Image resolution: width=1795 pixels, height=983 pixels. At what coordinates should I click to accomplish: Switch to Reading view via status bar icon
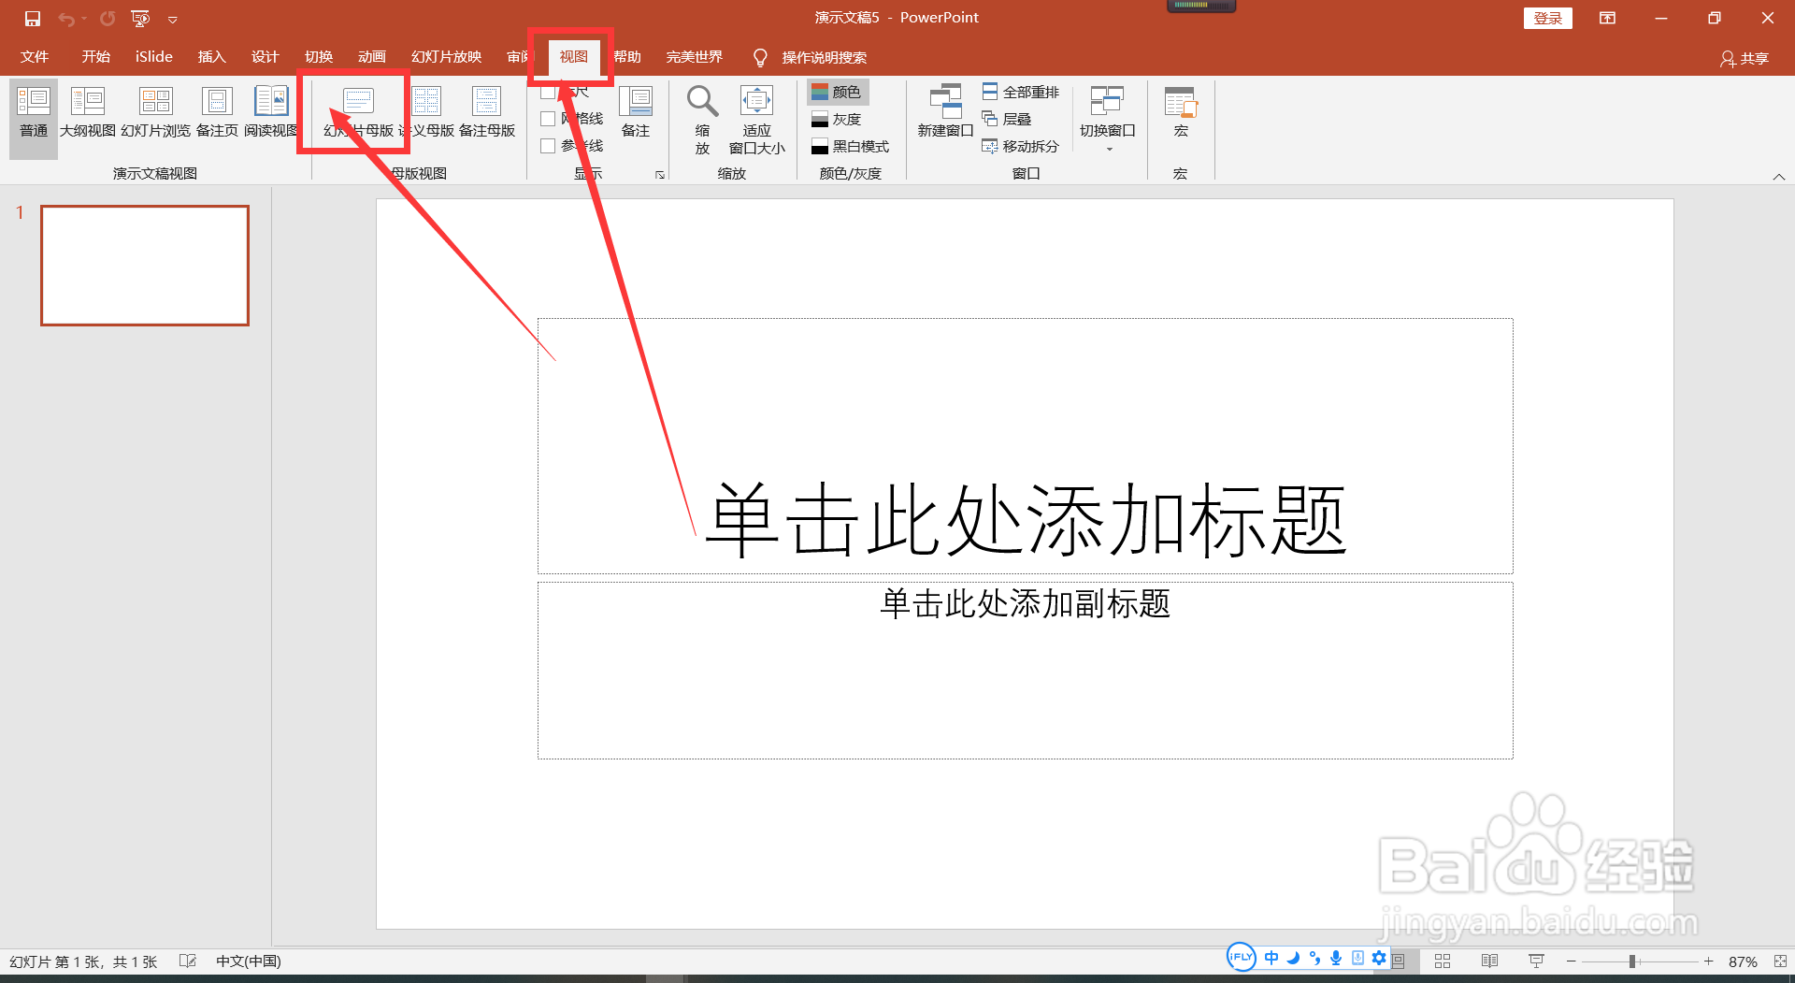(x=1489, y=961)
